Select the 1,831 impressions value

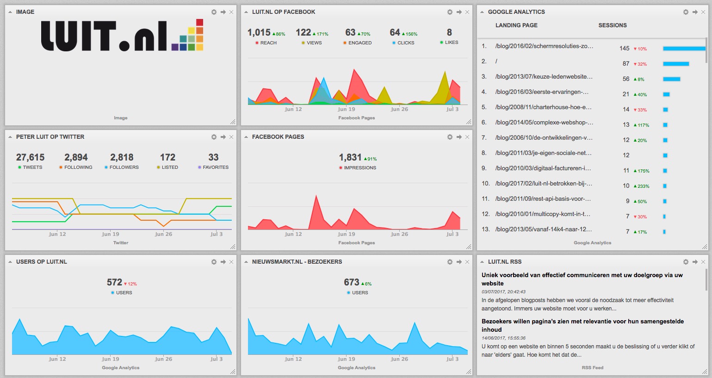click(350, 157)
